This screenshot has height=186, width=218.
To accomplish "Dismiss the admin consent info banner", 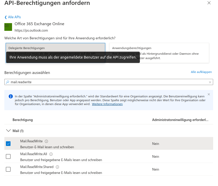I will (x=209, y=94).
